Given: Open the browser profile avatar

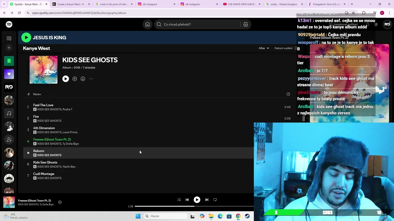Looking at the screenshot, I should click(382, 13).
